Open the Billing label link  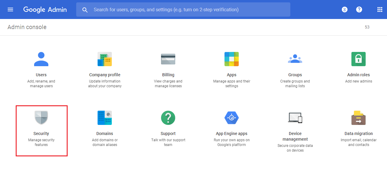pyautogui.click(x=168, y=75)
